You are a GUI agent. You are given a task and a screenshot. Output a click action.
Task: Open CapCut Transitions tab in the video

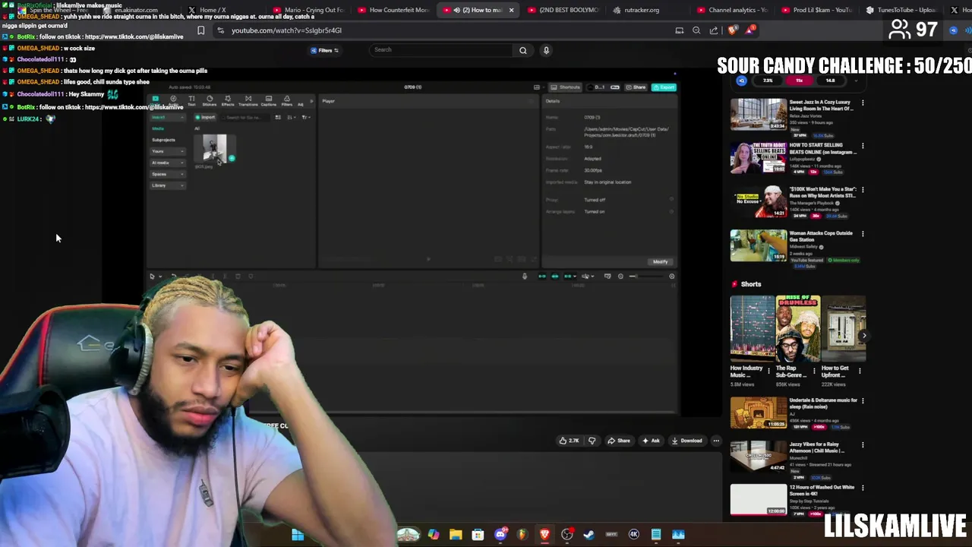pyautogui.click(x=248, y=100)
